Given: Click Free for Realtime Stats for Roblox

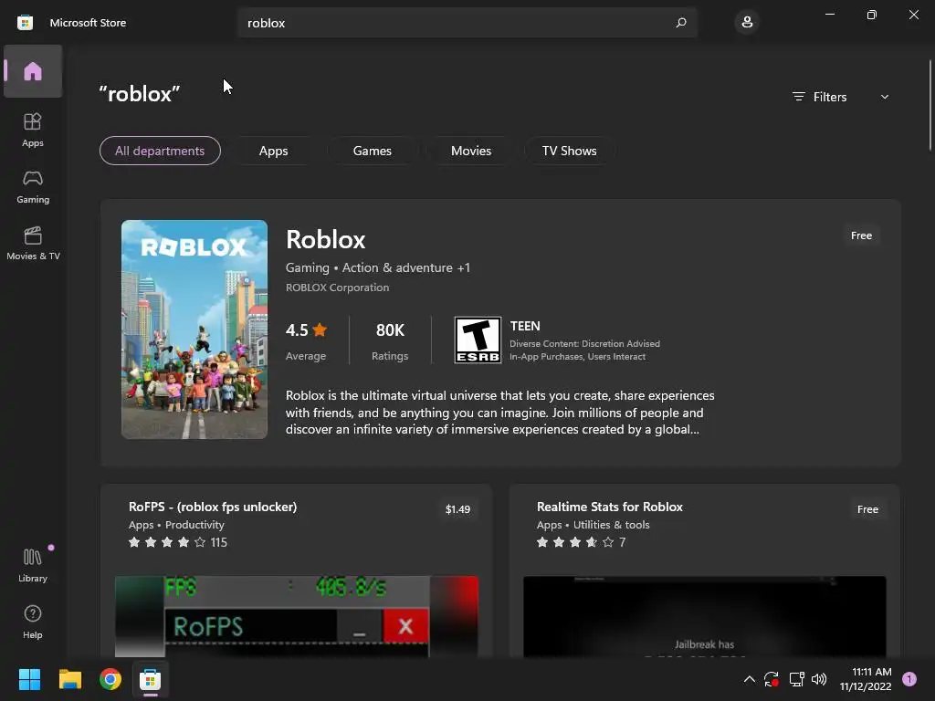Looking at the screenshot, I should click(x=867, y=509).
